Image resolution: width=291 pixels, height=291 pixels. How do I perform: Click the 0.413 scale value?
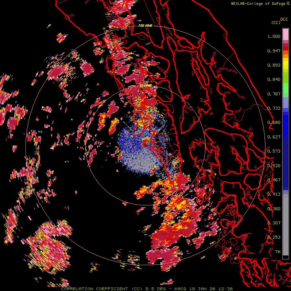pyautogui.click(x=274, y=194)
